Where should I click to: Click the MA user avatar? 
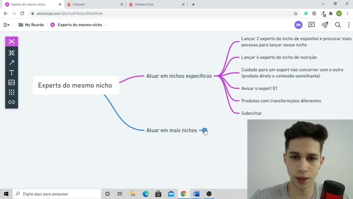(298, 25)
